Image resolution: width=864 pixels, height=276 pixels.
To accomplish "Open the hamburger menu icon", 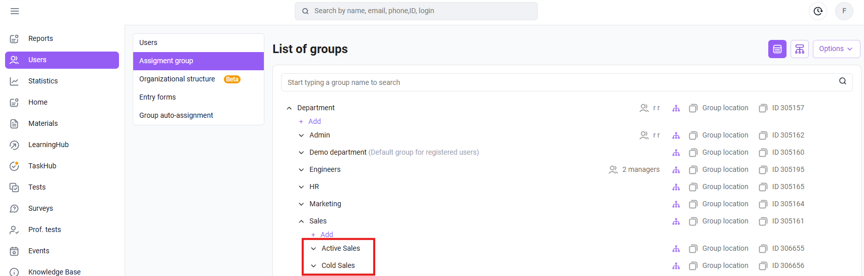I will 15,11.
